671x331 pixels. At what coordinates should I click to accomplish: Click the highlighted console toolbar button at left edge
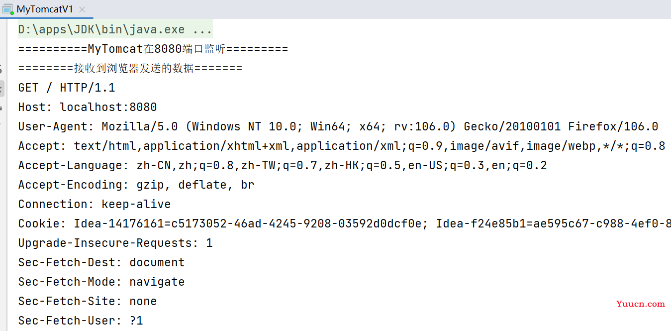[1, 89]
